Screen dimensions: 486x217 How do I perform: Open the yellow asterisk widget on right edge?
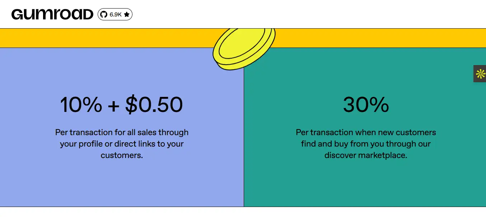pyautogui.click(x=480, y=74)
